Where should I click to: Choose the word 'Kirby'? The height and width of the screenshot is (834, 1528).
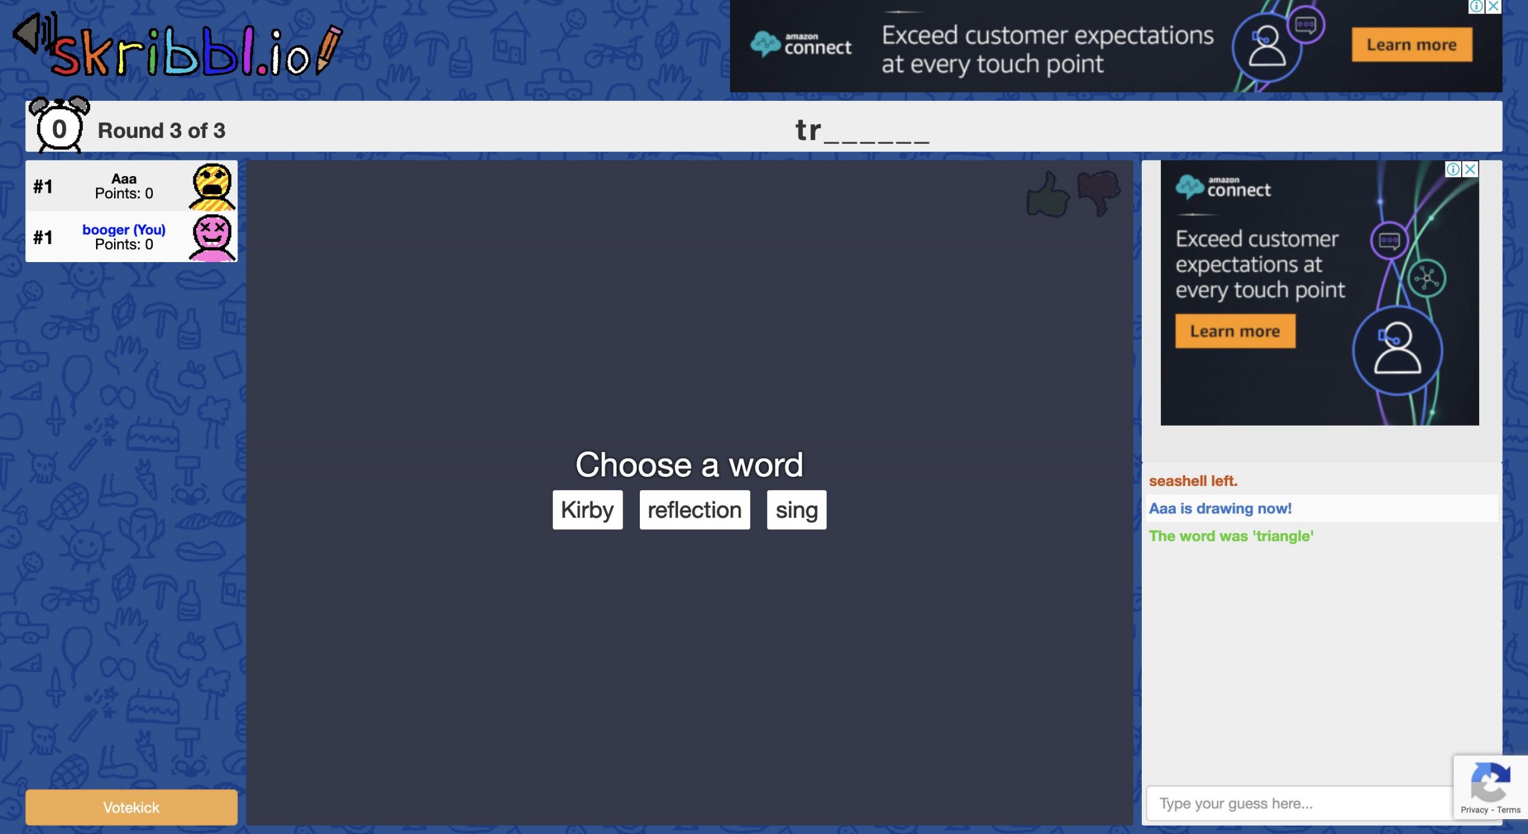[587, 509]
